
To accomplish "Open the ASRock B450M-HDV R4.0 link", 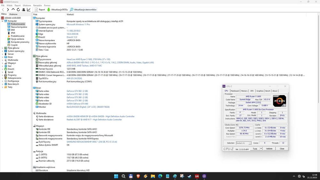I will pyautogui.click(x=110, y=62).
